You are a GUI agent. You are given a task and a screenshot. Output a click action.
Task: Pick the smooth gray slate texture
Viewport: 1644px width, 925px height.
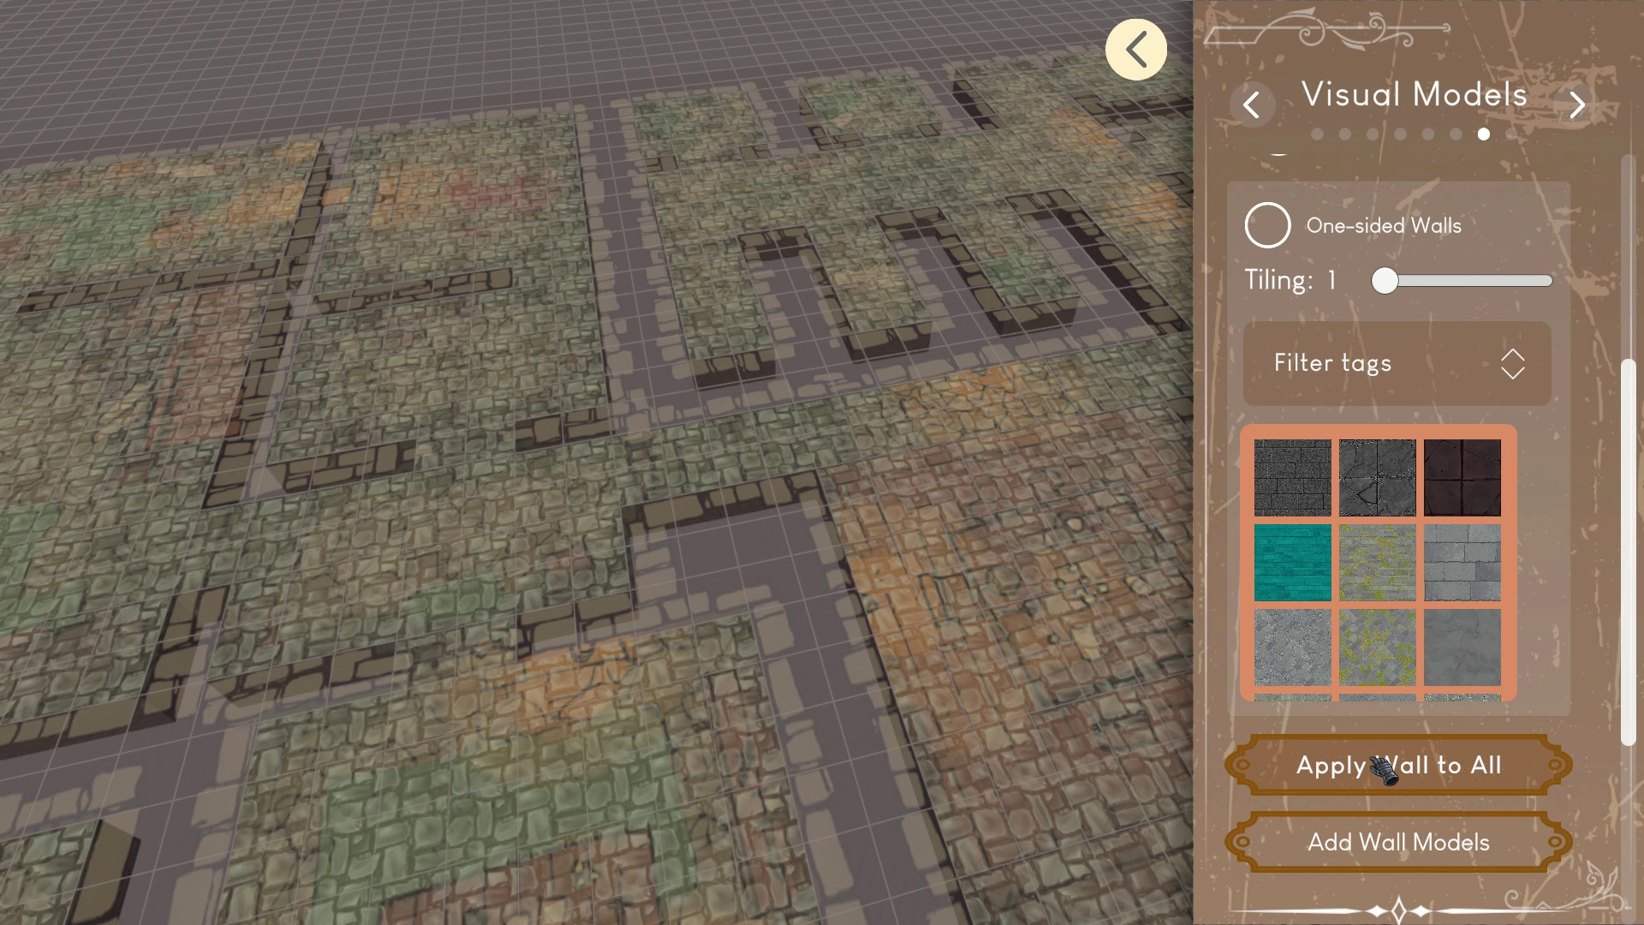1462,647
